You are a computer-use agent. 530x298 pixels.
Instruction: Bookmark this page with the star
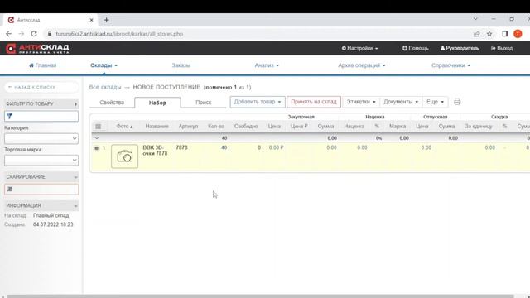(489, 34)
